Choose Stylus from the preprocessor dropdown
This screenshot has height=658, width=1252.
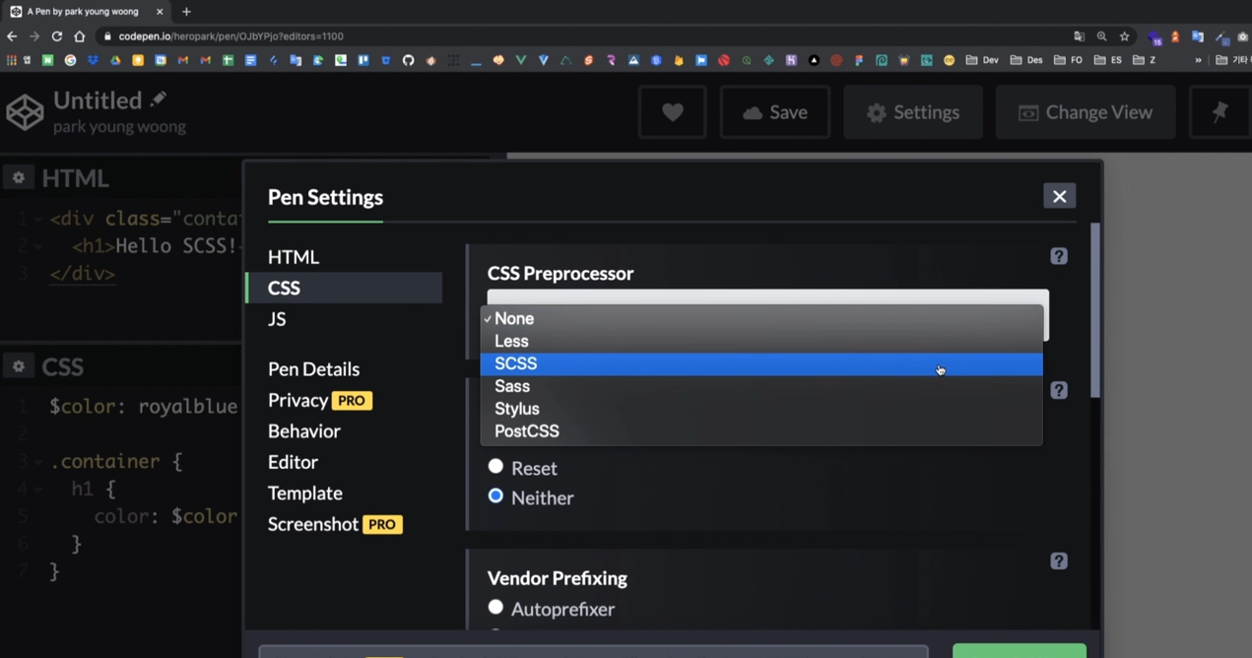760,409
